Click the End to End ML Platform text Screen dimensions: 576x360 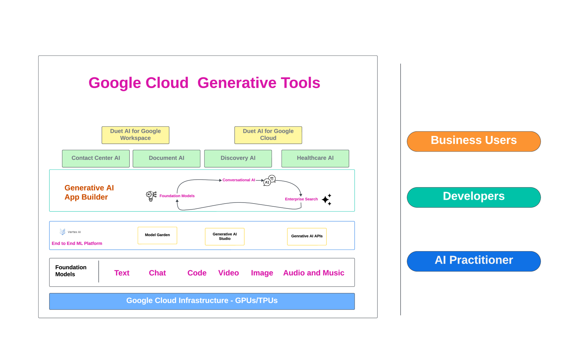(x=77, y=243)
